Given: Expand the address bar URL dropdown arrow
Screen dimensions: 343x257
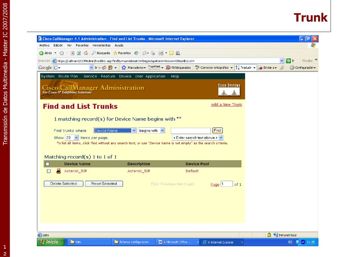Looking at the screenshot, I should click(x=282, y=61).
